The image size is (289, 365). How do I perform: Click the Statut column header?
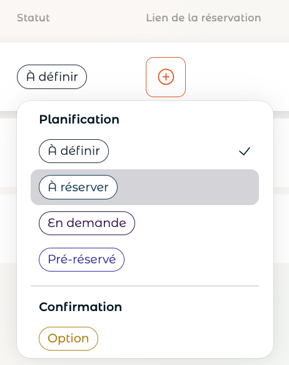[33, 18]
